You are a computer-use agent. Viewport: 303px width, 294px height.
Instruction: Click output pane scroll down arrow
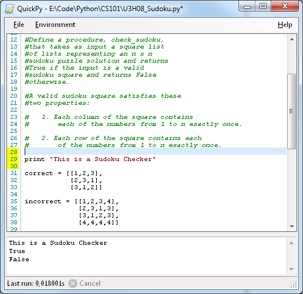[x=291, y=269]
